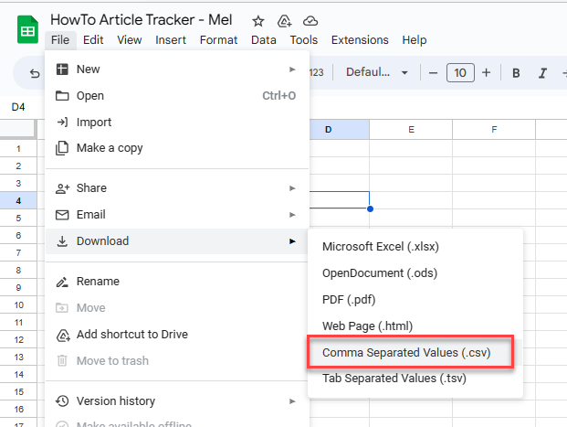Click the undo arrow in toolbar
Image resolution: width=567 pixels, height=427 pixels.
pyautogui.click(x=35, y=73)
